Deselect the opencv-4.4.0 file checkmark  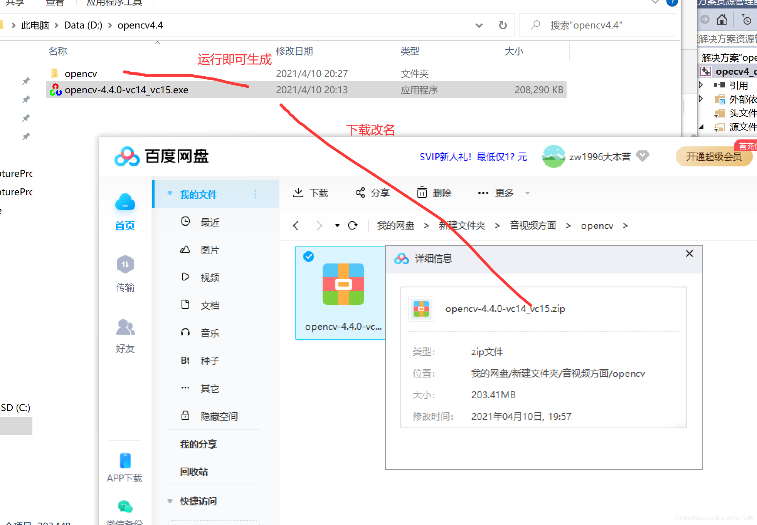pos(308,257)
